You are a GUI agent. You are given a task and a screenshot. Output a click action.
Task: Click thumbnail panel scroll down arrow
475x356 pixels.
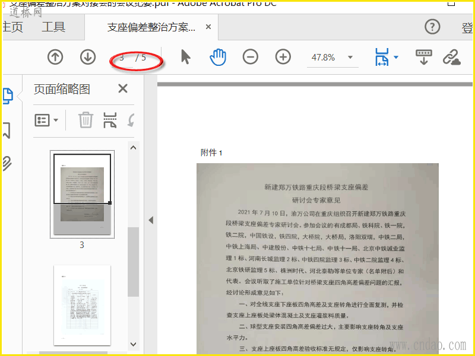(x=133, y=344)
